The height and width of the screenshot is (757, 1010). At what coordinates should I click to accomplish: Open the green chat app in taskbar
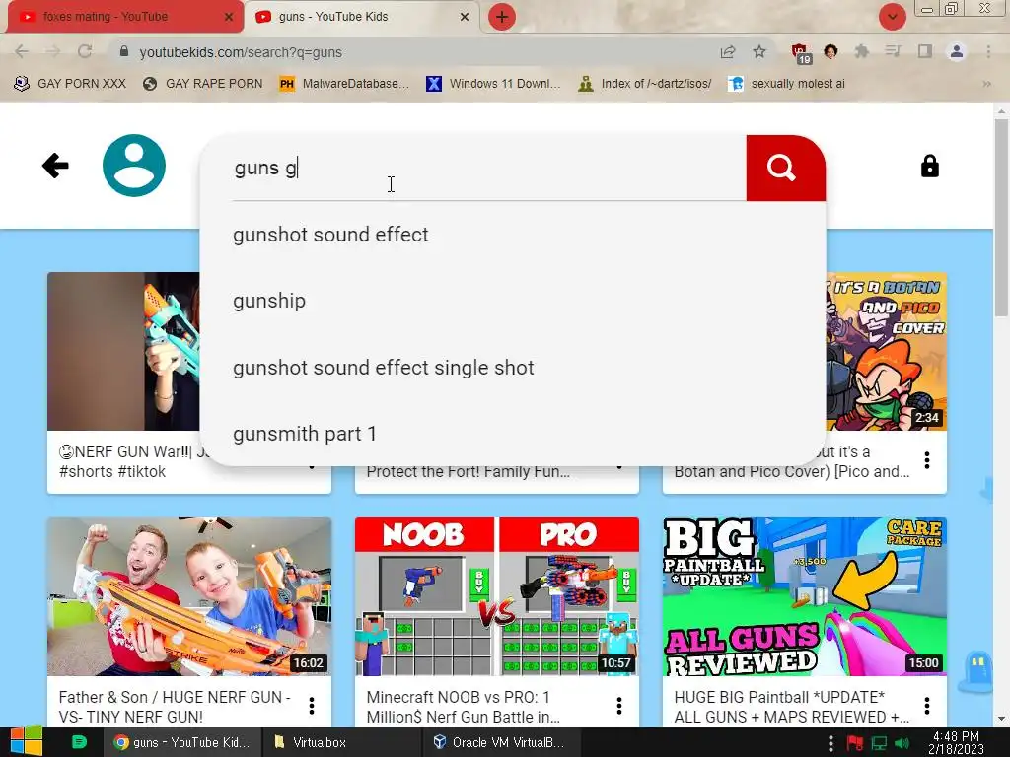tap(79, 742)
